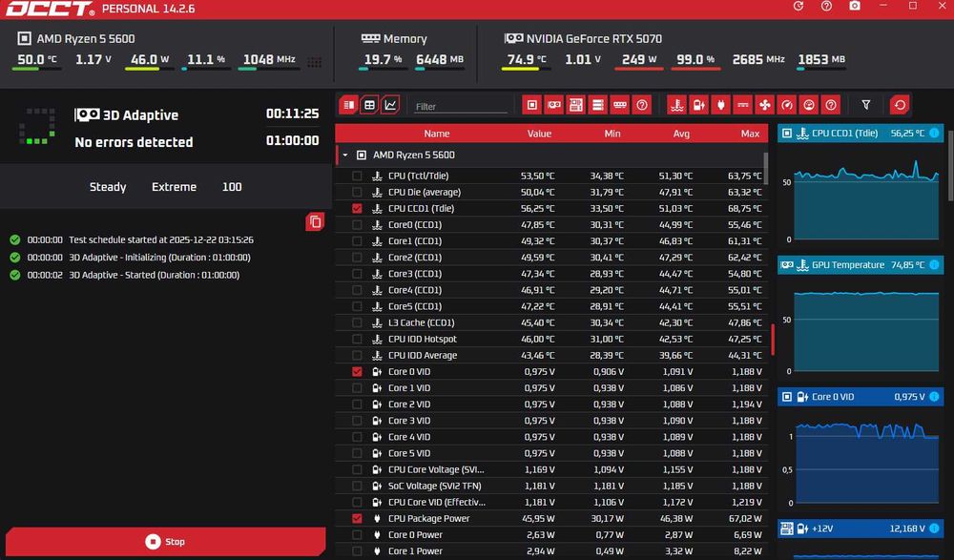Click the CPU CCD1 (Tdie) graph header
The width and height of the screenshot is (954, 560).
pos(861,133)
